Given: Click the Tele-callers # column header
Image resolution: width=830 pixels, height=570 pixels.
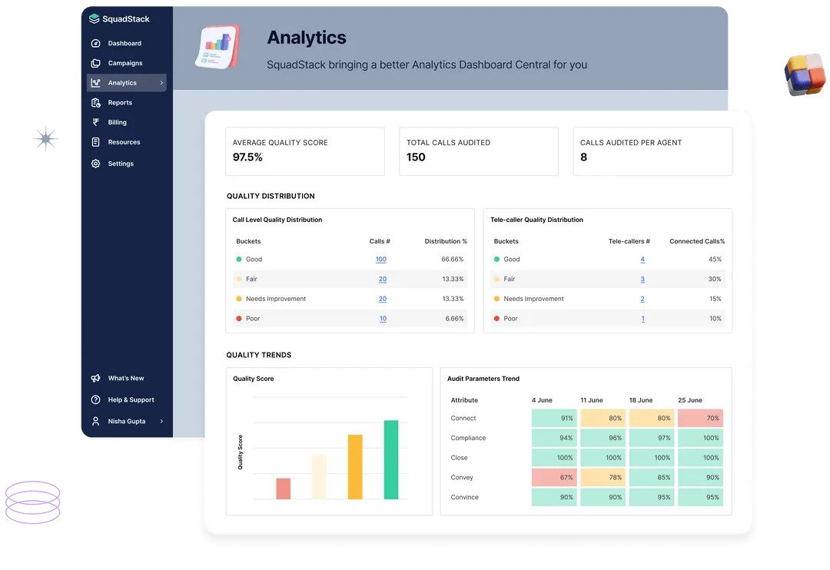Looking at the screenshot, I should (629, 241).
